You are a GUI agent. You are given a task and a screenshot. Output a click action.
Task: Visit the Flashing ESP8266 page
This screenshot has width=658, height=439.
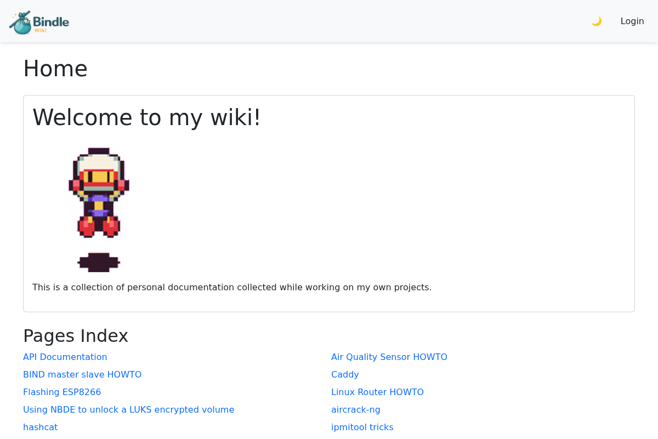pyautogui.click(x=62, y=392)
